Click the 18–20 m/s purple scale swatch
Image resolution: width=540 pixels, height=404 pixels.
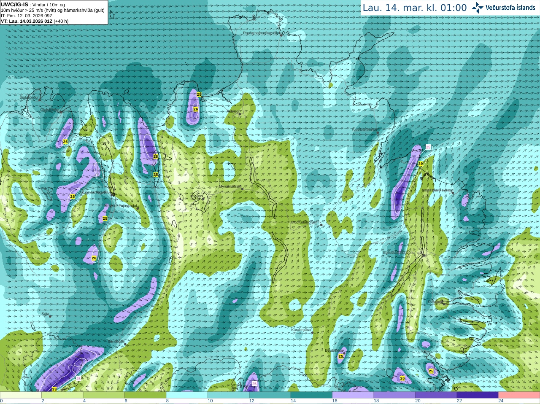[394, 395]
